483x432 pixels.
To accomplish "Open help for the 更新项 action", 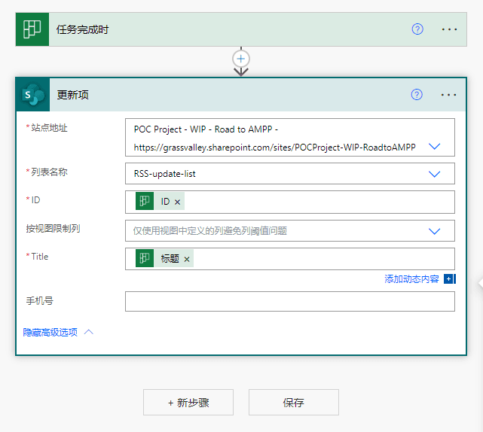I will (x=417, y=95).
